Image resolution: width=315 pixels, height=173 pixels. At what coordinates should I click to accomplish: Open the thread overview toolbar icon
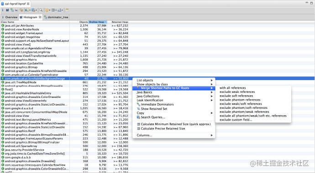pos(21,10)
